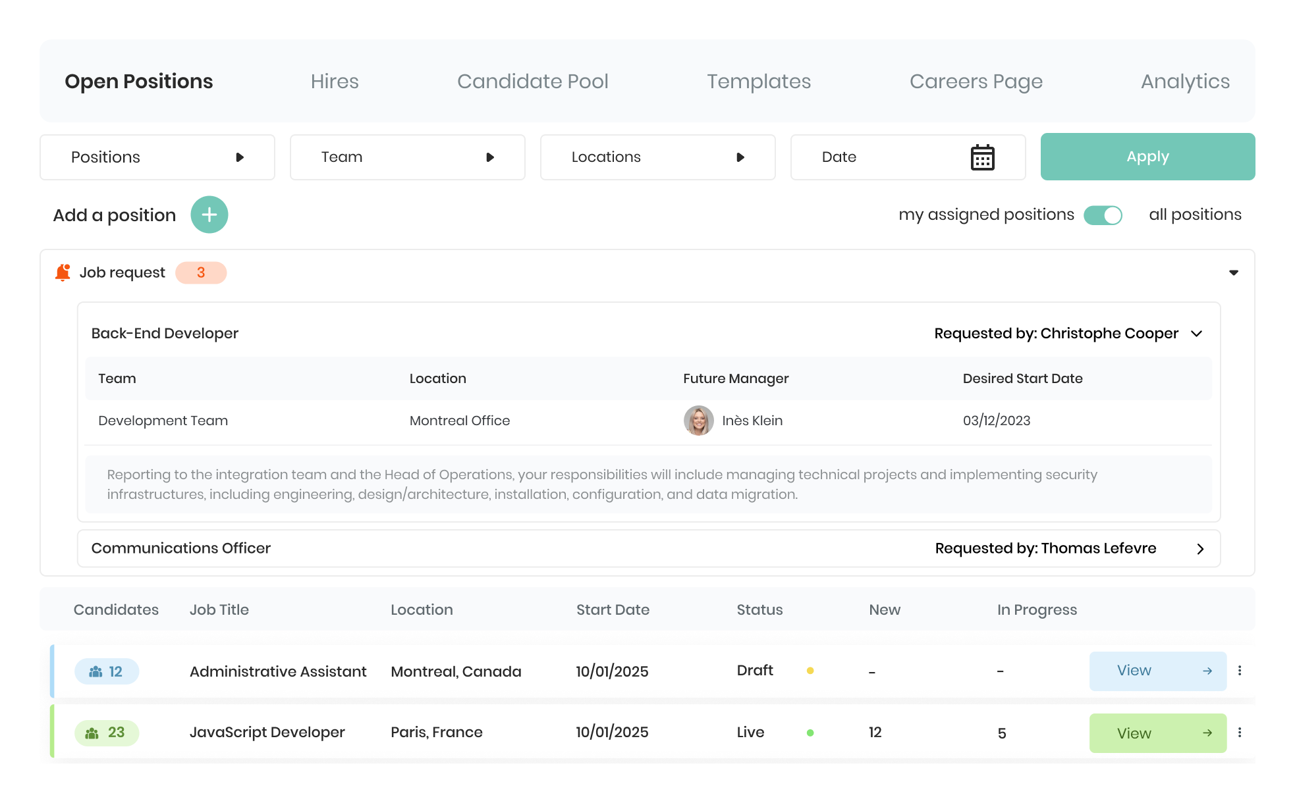1295x803 pixels.
Task: Click the 23 candidates badge
Action: pos(107,733)
